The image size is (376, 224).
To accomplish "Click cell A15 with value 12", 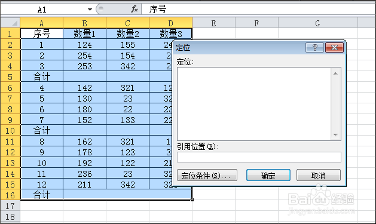I will pyautogui.click(x=42, y=185).
